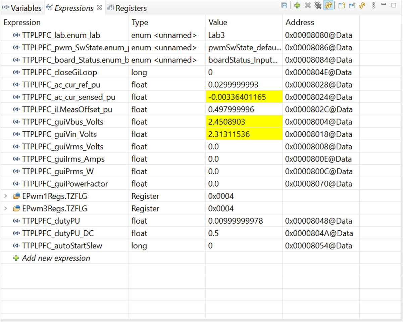Refresh all values with the refresh arrows icon
The width and height of the screenshot is (403, 322).
362,5
